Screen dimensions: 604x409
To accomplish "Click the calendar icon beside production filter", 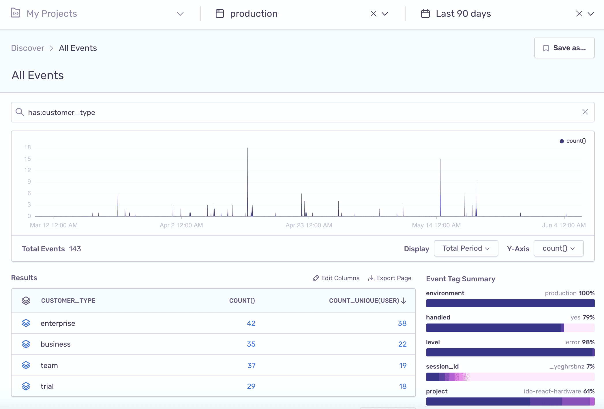I will 220,13.
